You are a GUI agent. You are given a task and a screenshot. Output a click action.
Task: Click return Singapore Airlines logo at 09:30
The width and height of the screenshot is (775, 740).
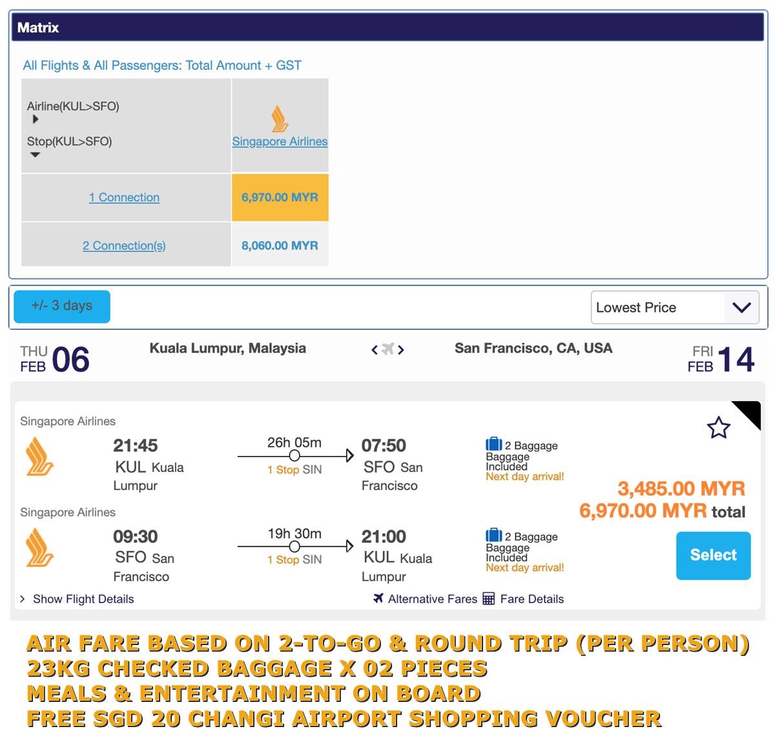39,547
